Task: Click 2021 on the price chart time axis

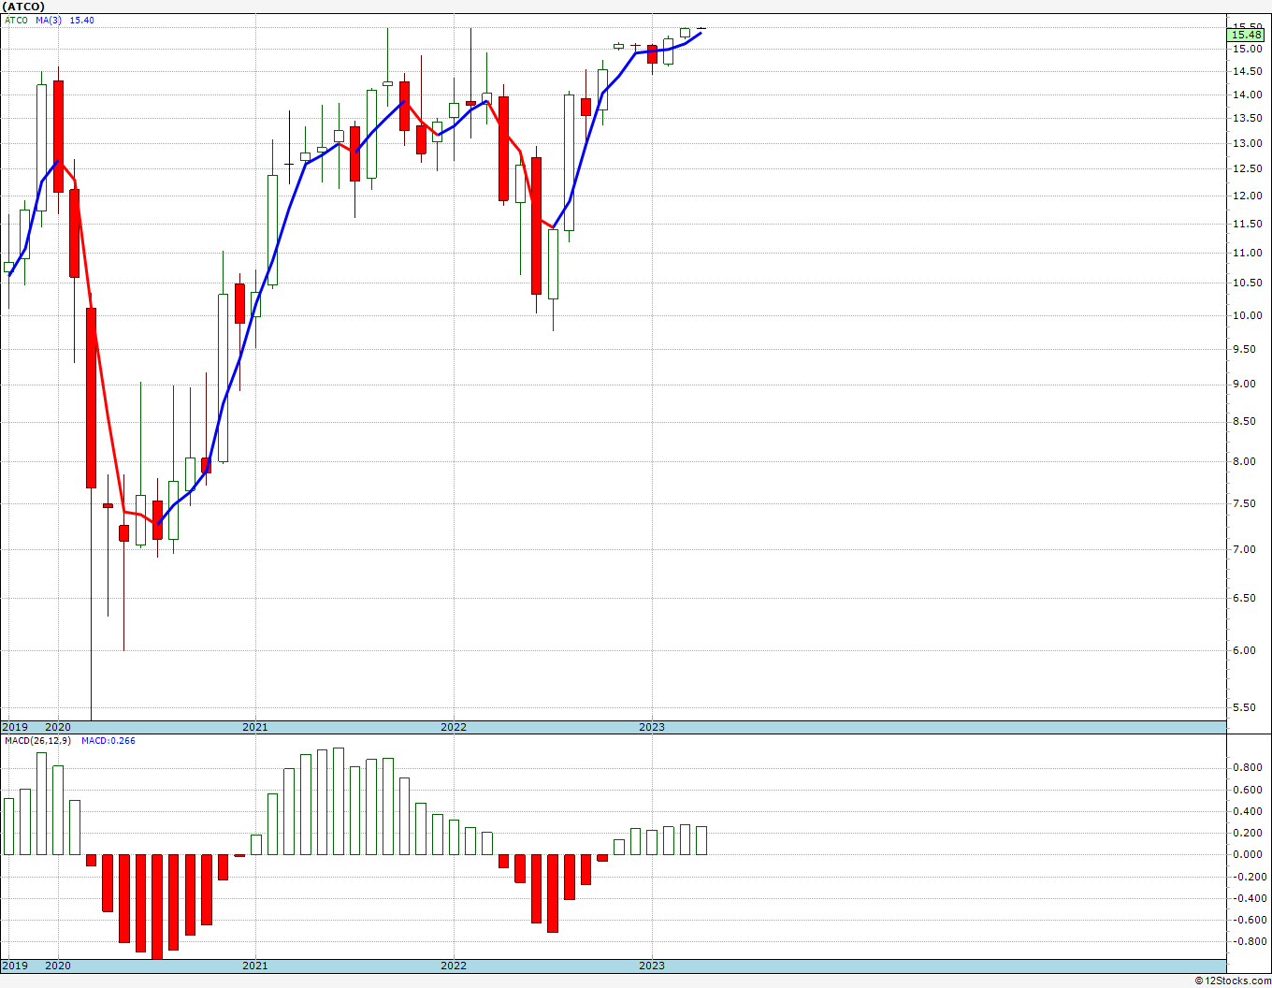Action: pos(255,727)
